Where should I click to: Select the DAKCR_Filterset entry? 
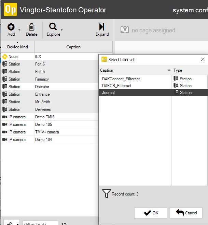(117, 86)
